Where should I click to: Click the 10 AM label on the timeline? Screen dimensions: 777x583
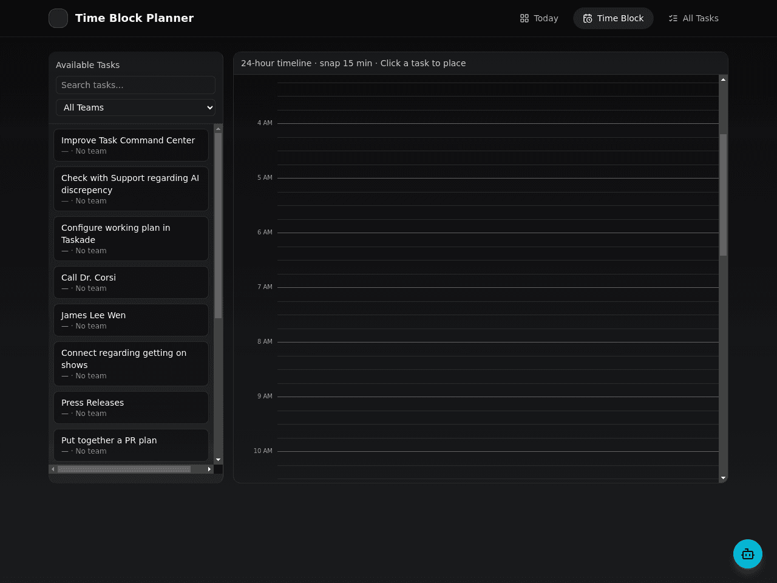[x=263, y=451]
